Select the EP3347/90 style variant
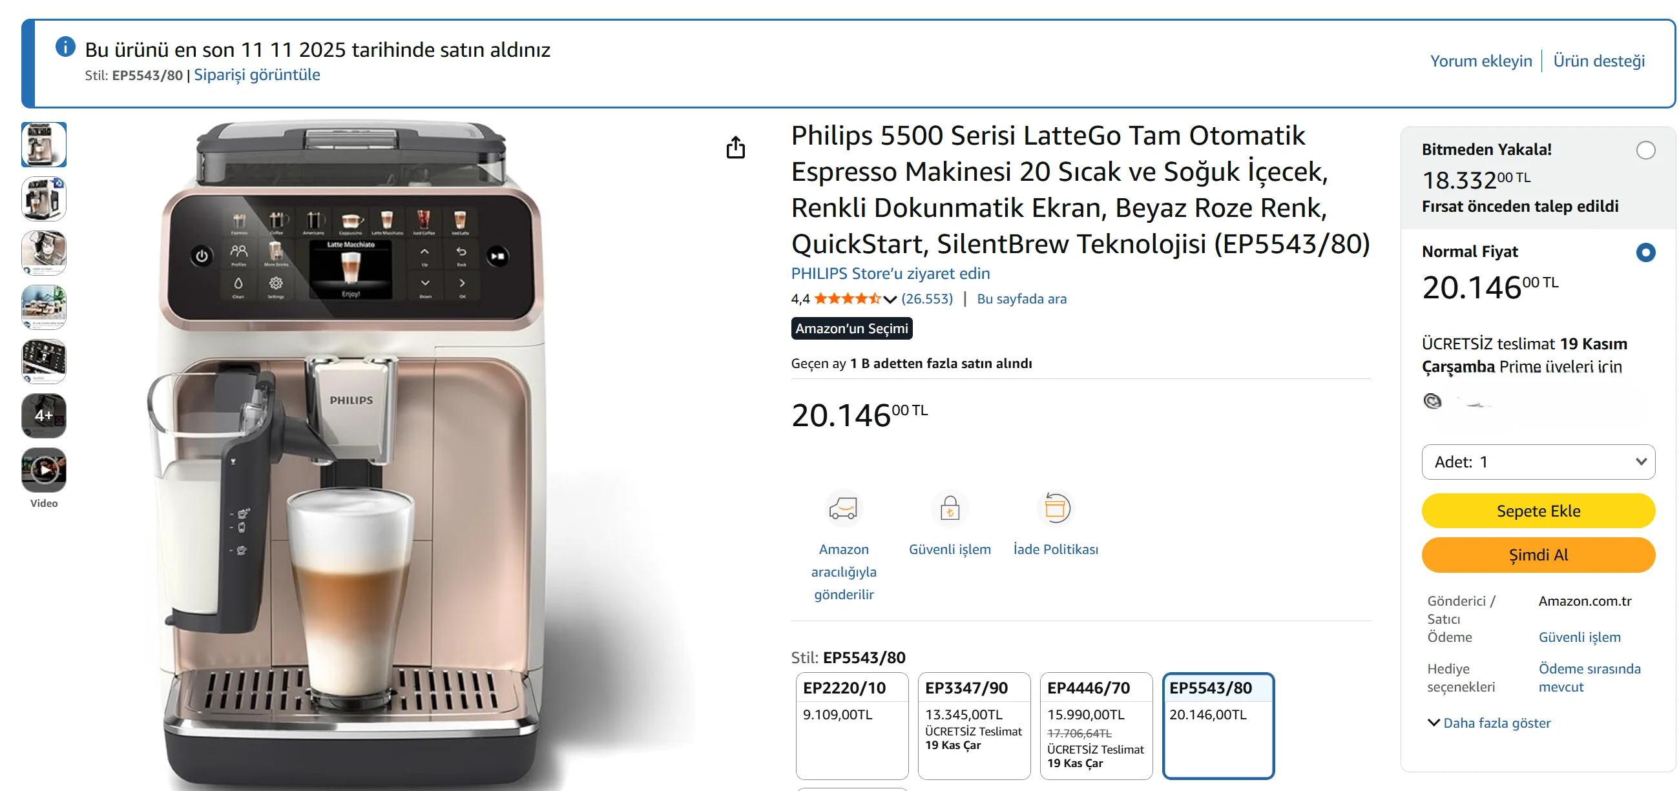Screen dimensions: 1679x791 coord(973,724)
